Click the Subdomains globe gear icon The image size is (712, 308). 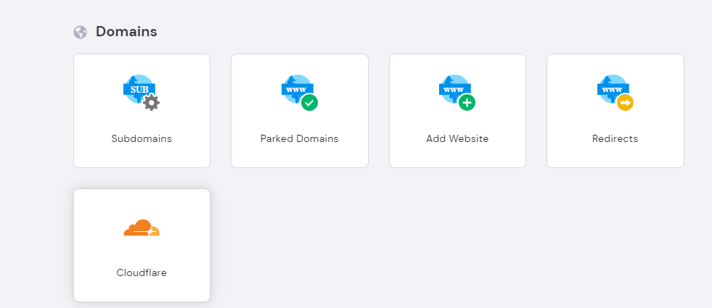pos(142,93)
